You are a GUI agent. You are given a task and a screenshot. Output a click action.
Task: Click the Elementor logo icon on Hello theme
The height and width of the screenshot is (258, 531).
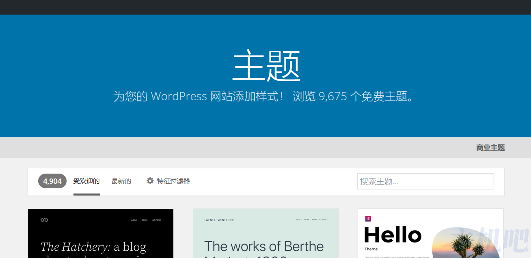pyautogui.click(x=368, y=219)
